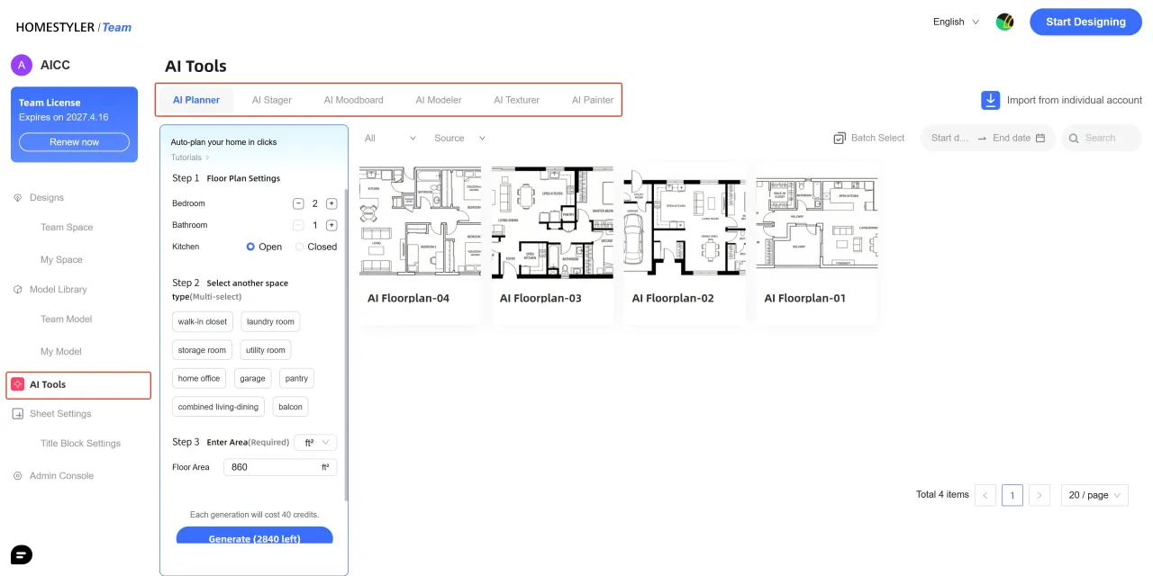Click the Renew now button
The width and height of the screenshot is (1153, 576).
[74, 142]
